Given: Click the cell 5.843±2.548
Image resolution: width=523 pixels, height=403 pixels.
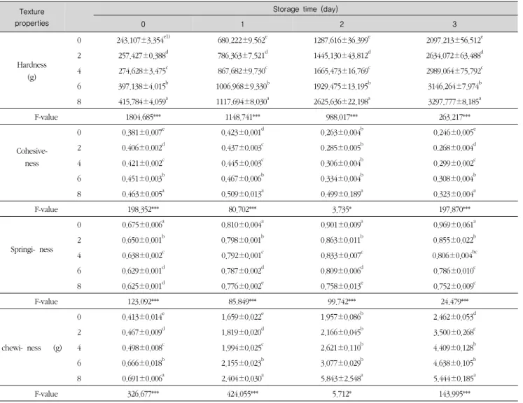Looking at the screenshot, I should (x=342, y=379).
